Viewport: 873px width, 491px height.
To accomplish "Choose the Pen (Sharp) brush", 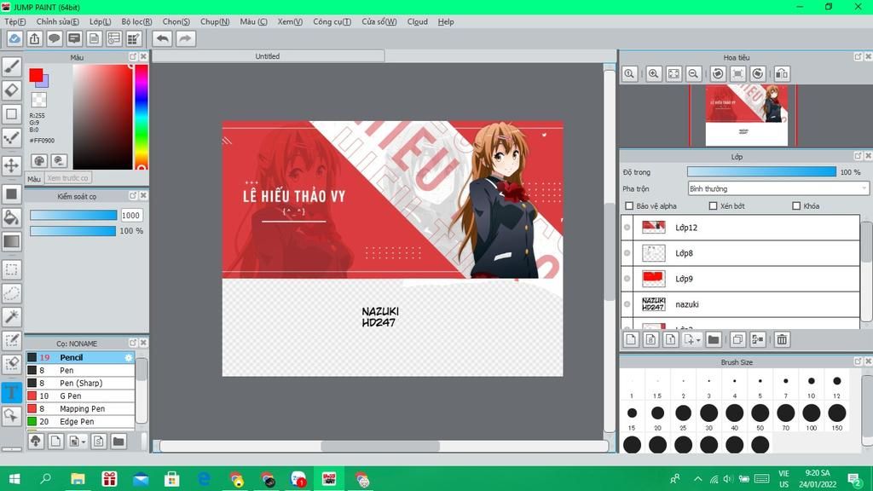I will (x=81, y=383).
